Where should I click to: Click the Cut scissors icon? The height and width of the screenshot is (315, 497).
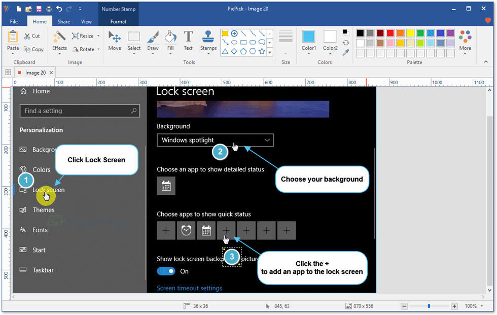32,36
